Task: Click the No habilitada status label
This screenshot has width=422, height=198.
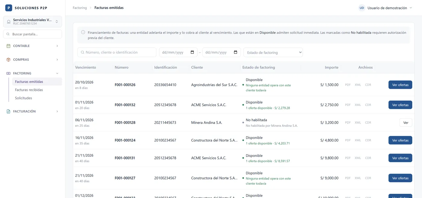Action: point(256,120)
